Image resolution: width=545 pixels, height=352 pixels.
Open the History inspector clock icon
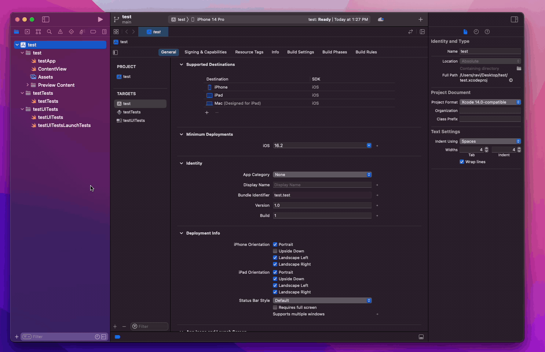[x=476, y=32]
